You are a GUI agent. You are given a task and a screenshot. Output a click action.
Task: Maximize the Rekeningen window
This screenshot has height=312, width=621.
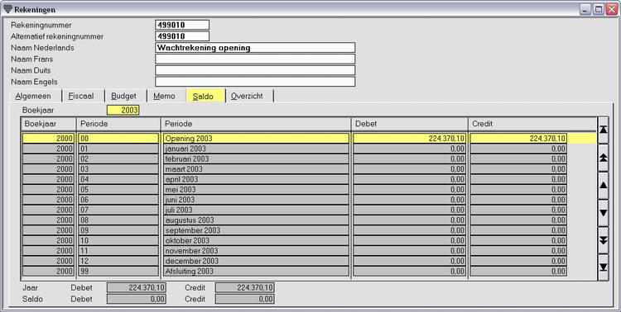click(x=599, y=9)
